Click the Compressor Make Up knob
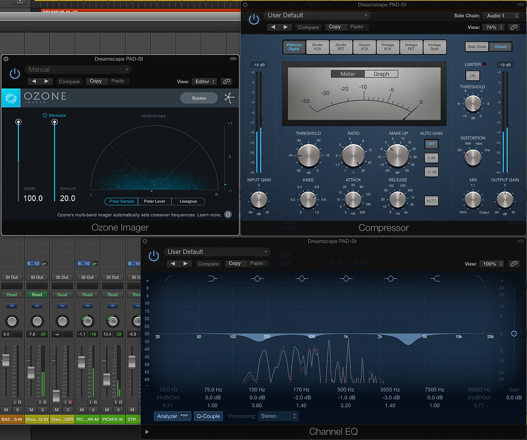Screen dimensions: 527x440 point(397,155)
